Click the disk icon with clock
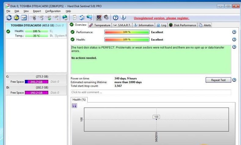 coord(41,18)
